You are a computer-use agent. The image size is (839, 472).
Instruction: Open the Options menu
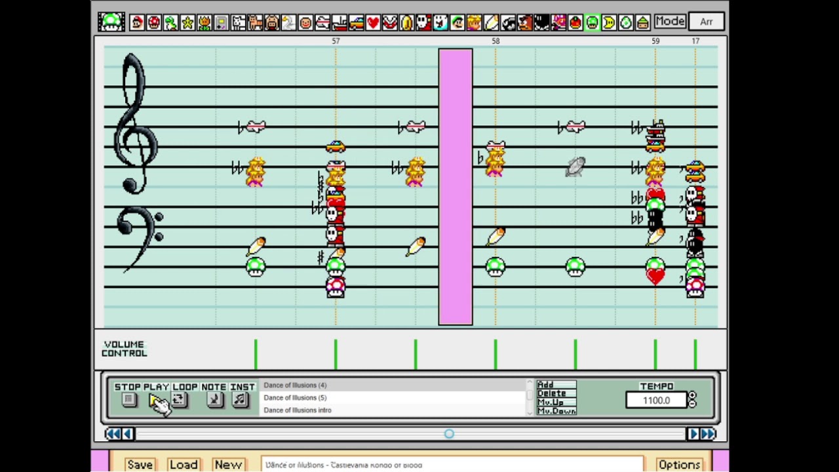[x=679, y=465]
